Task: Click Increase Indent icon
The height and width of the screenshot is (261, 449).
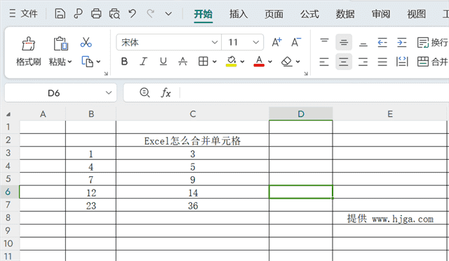Action: pos(402,42)
